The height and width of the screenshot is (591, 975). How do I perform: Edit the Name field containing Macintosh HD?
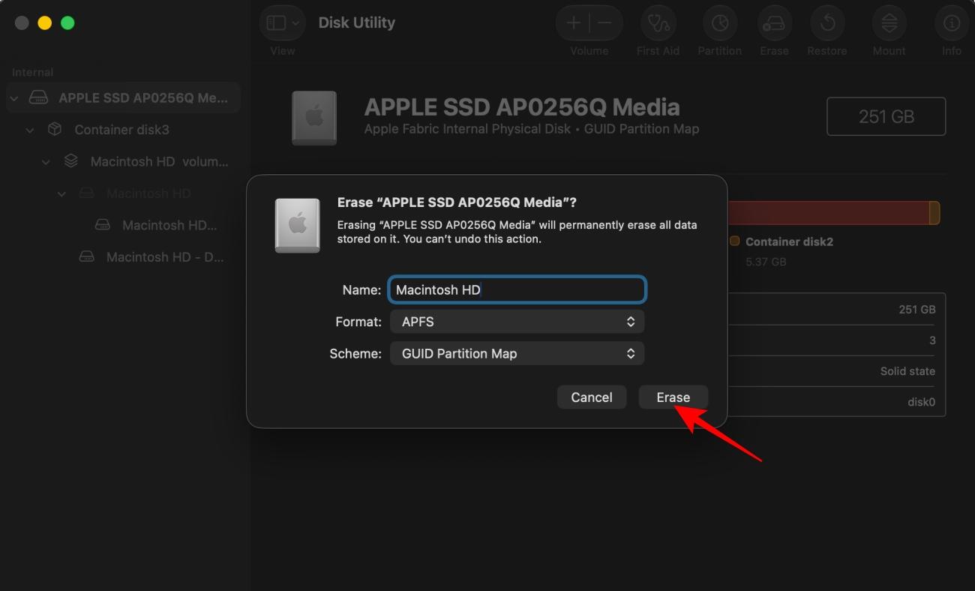pyautogui.click(x=517, y=289)
